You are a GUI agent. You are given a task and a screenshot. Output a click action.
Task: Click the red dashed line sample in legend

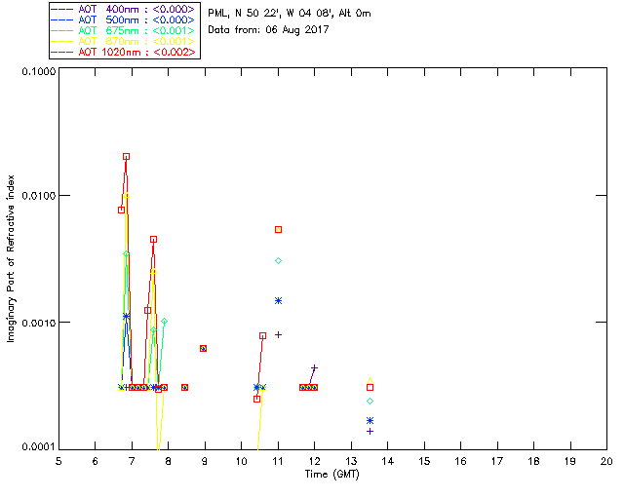tap(62, 52)
